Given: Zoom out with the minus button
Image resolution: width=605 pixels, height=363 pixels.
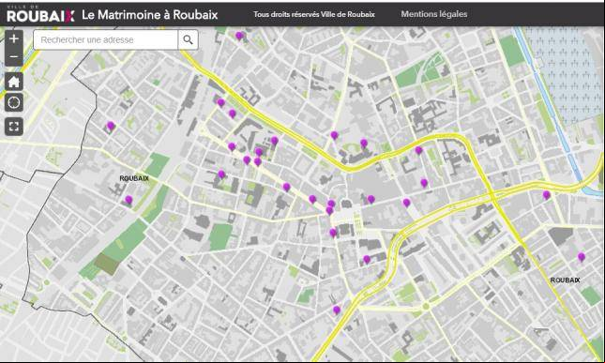Looking at the screenshot, I should [14, 57].
